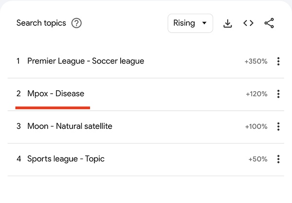This screenshot has height=203, width=292.
Task: Click the +120% value for Mpox
Action: (256, 94)
